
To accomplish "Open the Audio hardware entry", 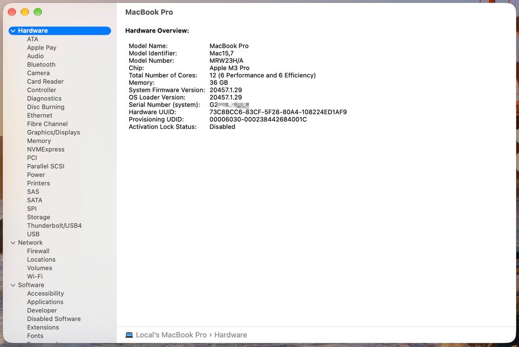I will (36, 56).
